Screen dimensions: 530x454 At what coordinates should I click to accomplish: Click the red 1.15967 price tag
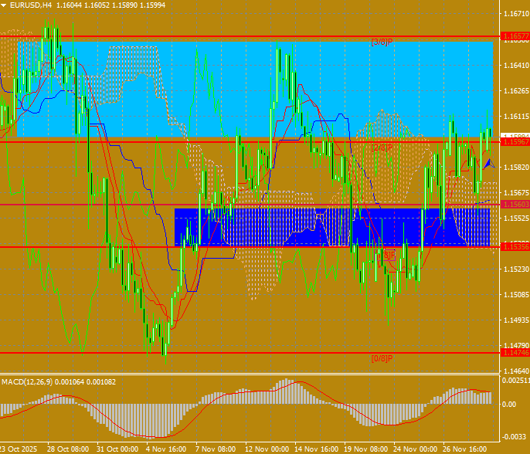515,142
